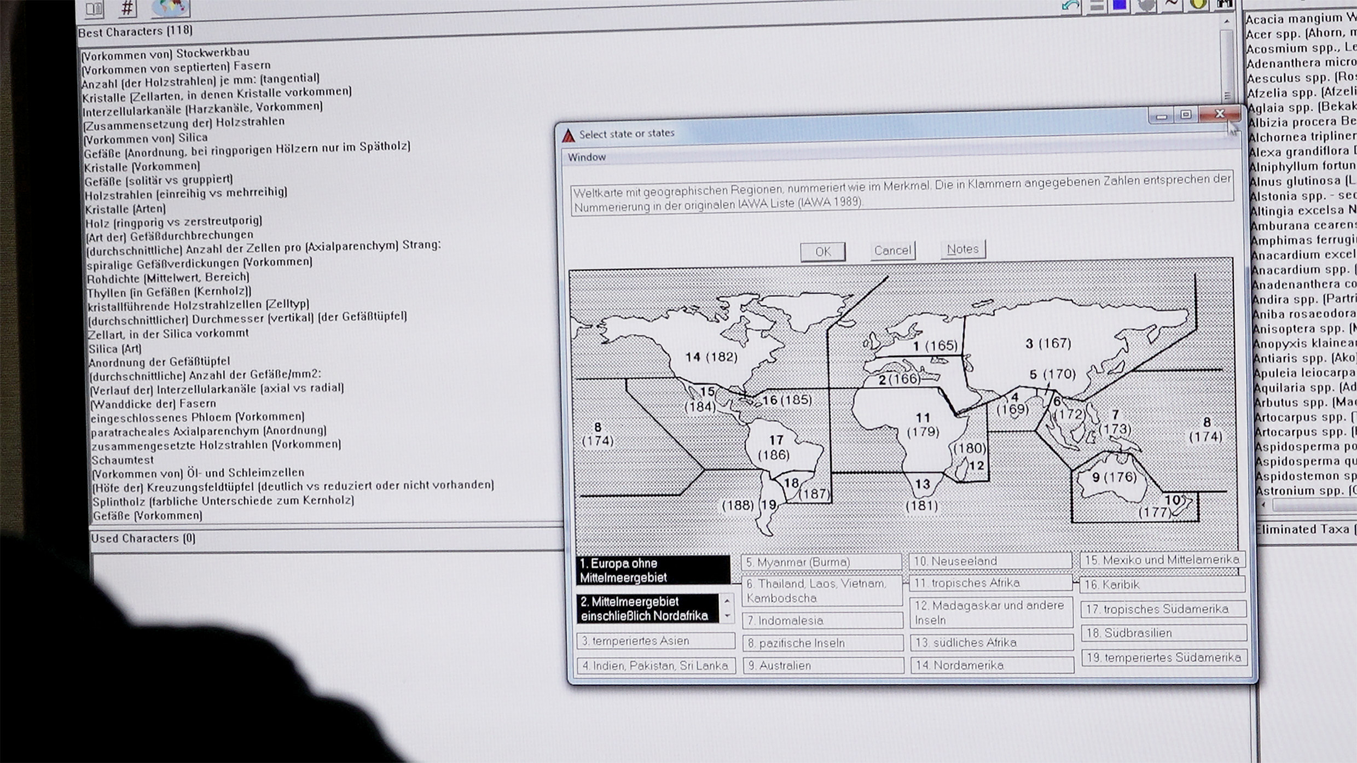Click the Cancel button
The width and height of the screenshot is (1357, 763).
[x=892, y=251]
